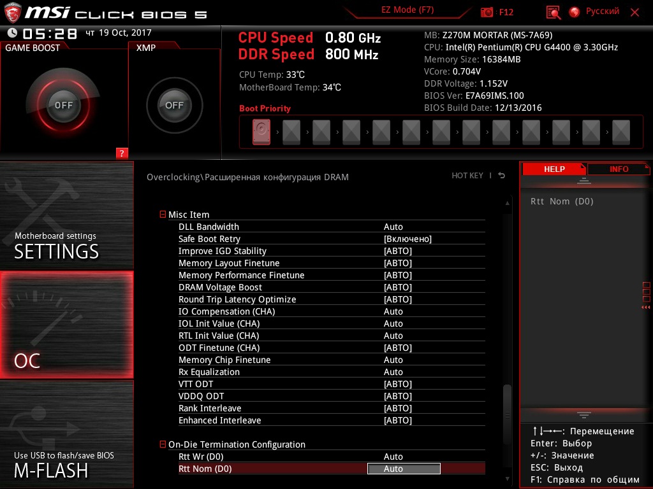This screenshot has height=489, width=653.
Task: Toggle the GAME BOOST knob
Action: coord(63,105)
